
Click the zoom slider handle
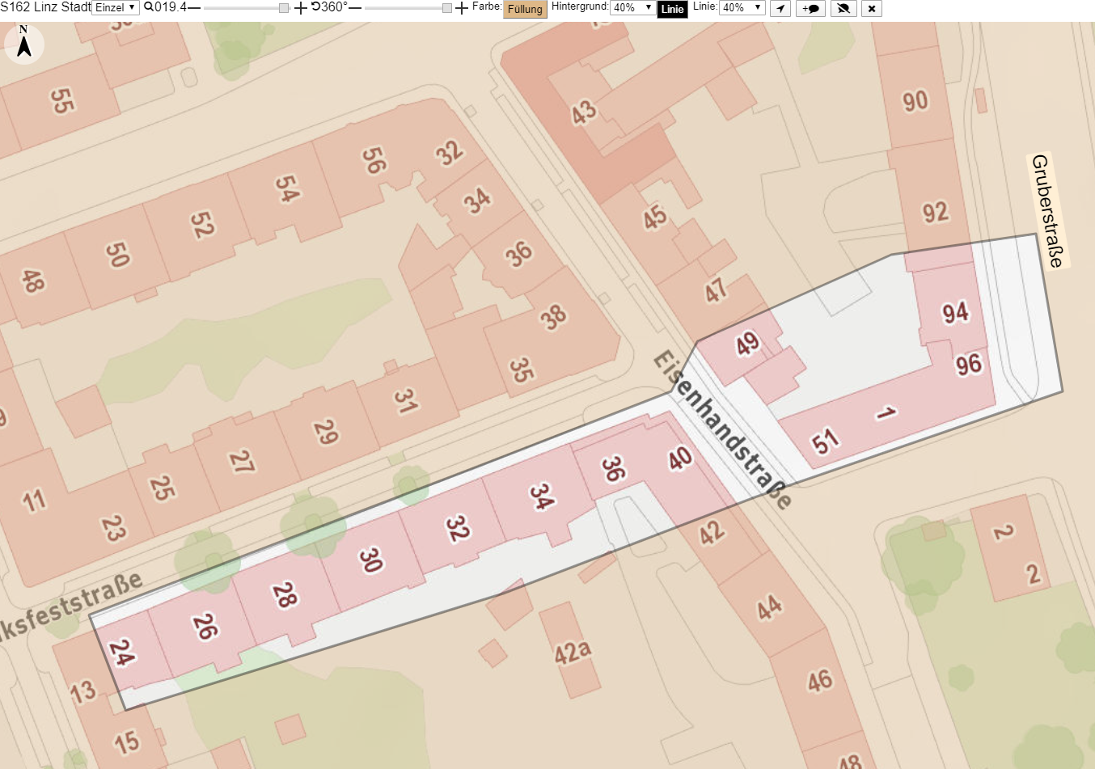coord(284,8)
